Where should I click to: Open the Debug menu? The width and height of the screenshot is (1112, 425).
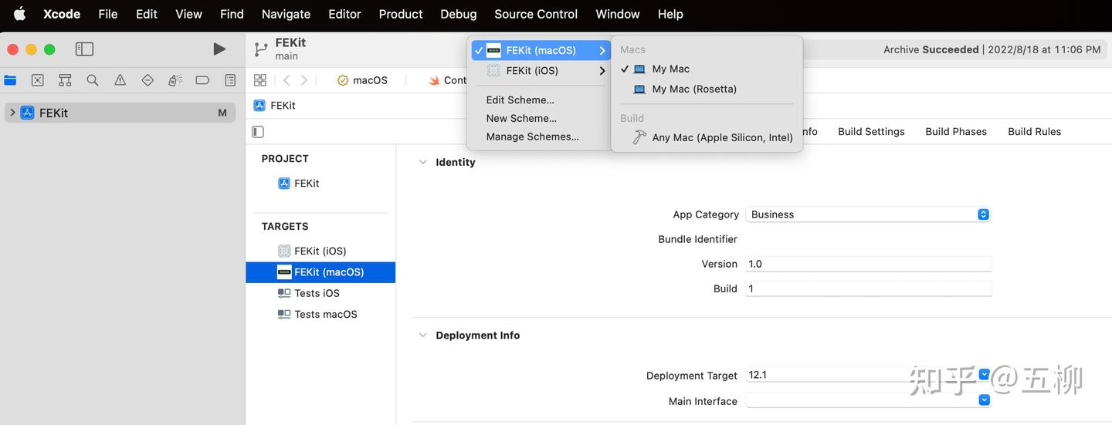click(459, 14)
